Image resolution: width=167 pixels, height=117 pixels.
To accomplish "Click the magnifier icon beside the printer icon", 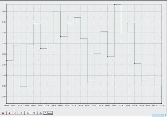I will [34, 113].
